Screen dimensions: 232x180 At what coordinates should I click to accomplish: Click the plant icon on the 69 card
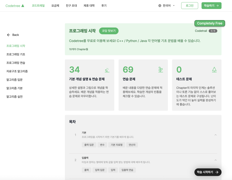coord(161,70)
